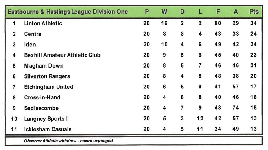
Task: Click the Observer Athletic withdrew footnote
Action: coord(68,141)
